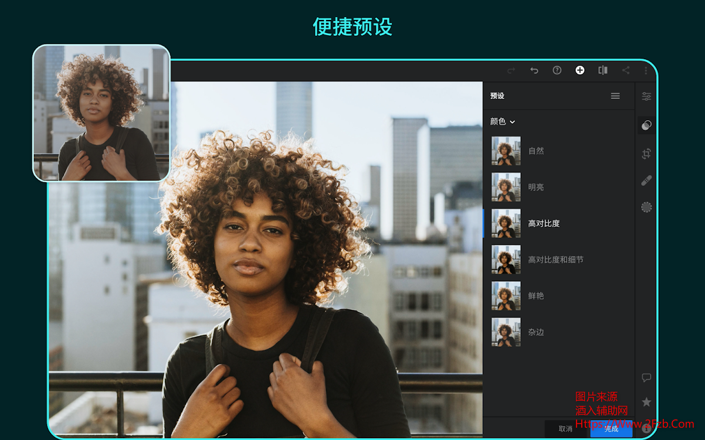Select the 高对比度 preset label
The image size is (705, 440).
544,223
